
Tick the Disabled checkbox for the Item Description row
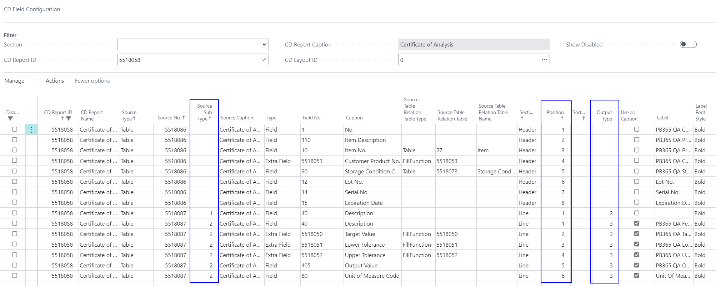[15, 140]
